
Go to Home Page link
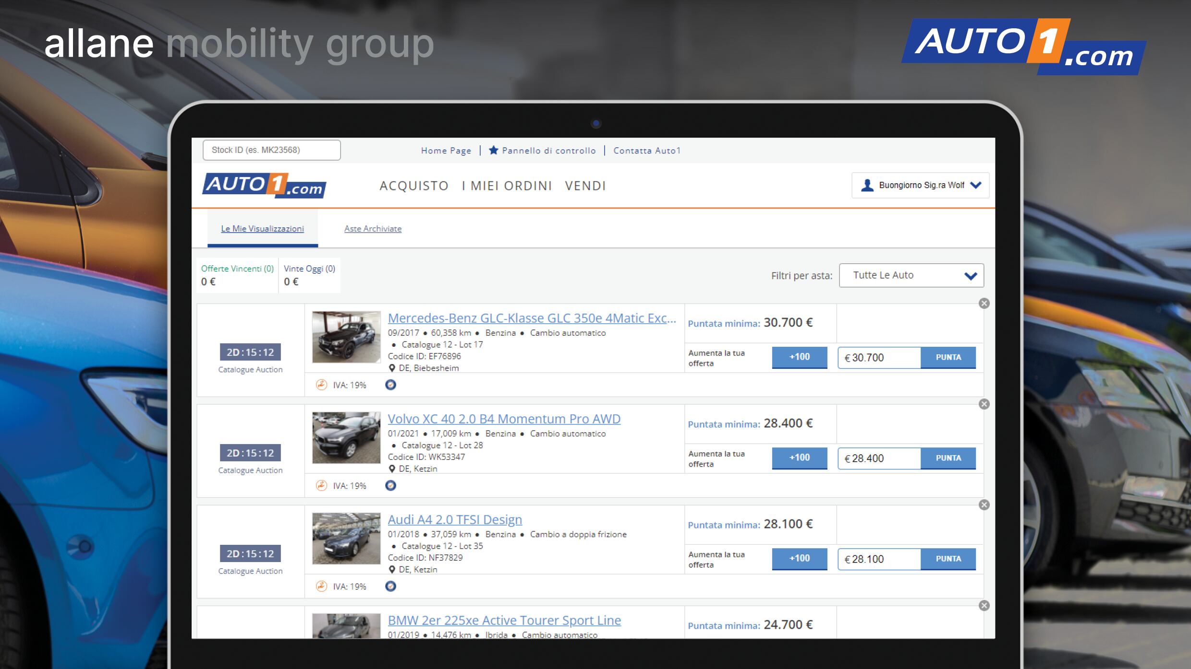point(446,151)
